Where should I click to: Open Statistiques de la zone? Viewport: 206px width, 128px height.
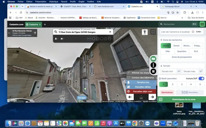click(182, 99)
